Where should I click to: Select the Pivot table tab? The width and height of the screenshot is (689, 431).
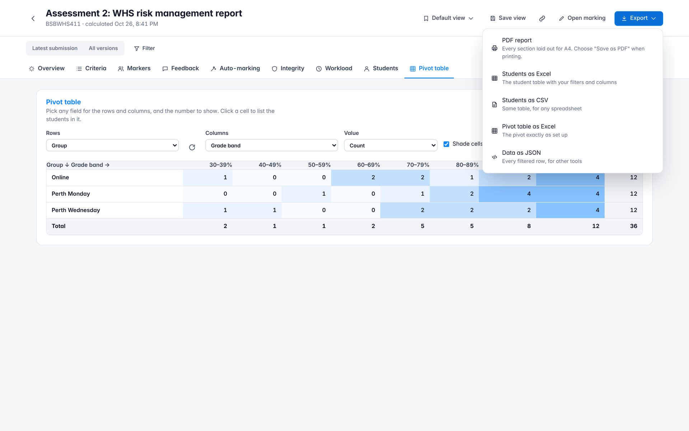429,69
